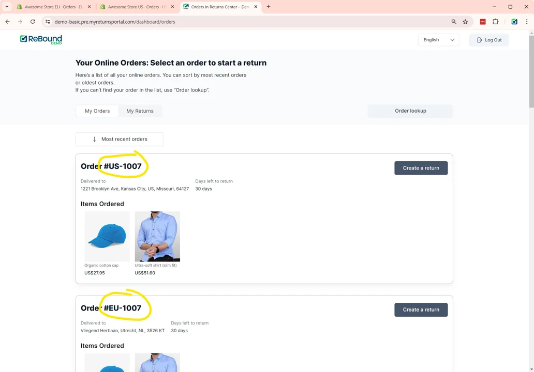Click the Order #US-1007 heading

click(x=111, y=166)
